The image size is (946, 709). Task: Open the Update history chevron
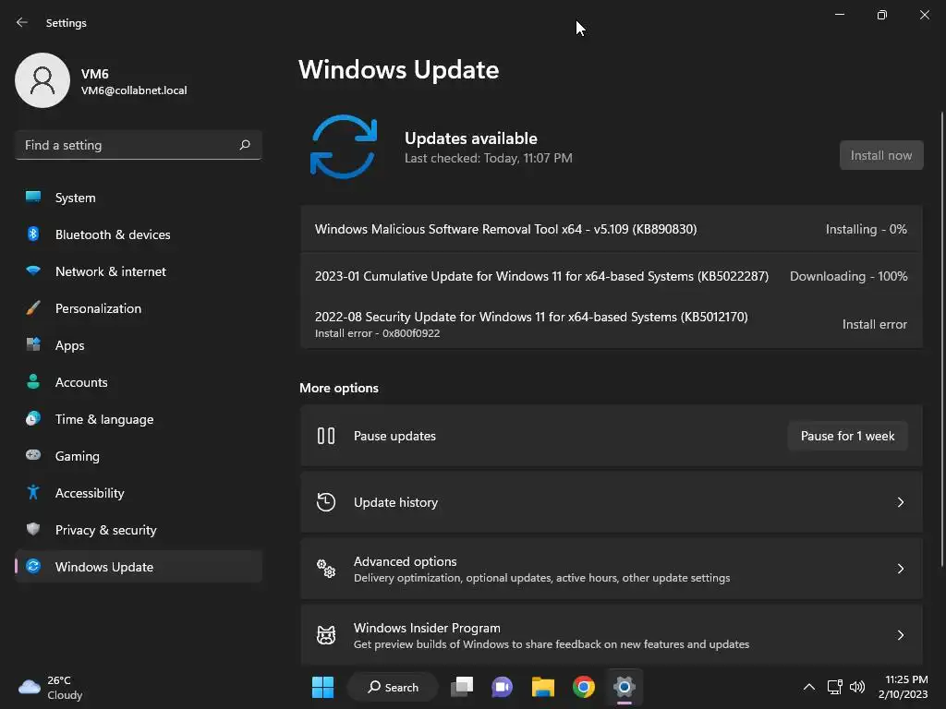pyautogui.click(x=900, y=502)
